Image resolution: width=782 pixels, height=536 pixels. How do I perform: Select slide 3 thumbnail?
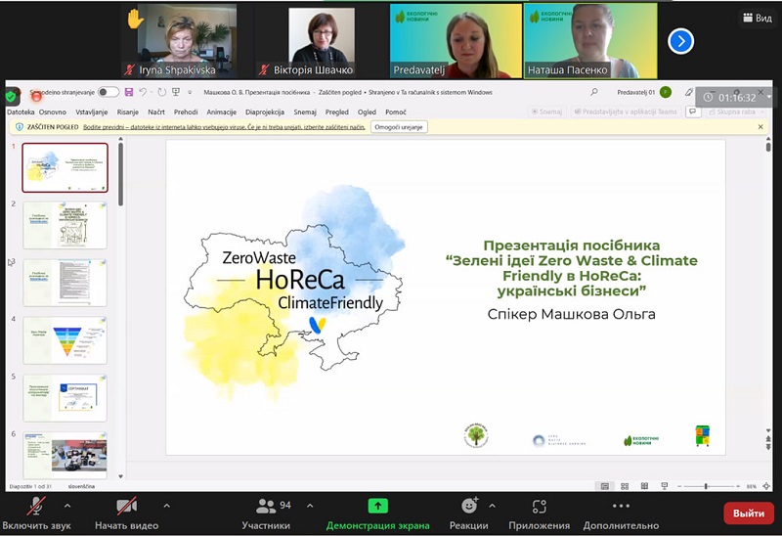pyautogui.click(x=65, y=283)
